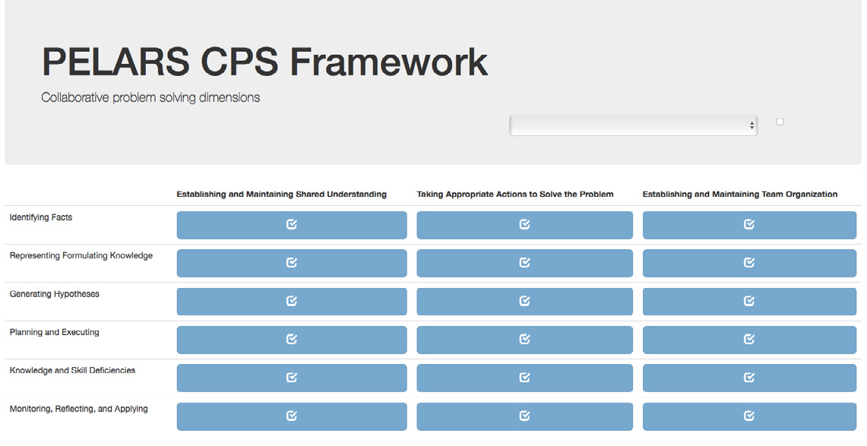Check Generating Hypotheses under Taking Appropriate Actions
Screen dimensions: 867x446
525,301
